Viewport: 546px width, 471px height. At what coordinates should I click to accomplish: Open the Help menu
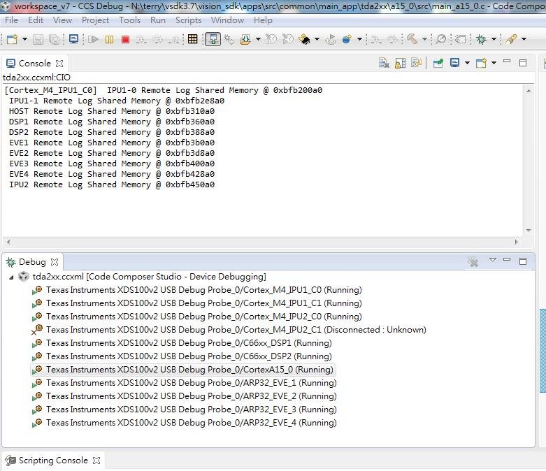click(x=263, y=20)
